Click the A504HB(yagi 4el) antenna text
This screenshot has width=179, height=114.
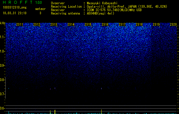pyautogui.click(x=100, y=13)
